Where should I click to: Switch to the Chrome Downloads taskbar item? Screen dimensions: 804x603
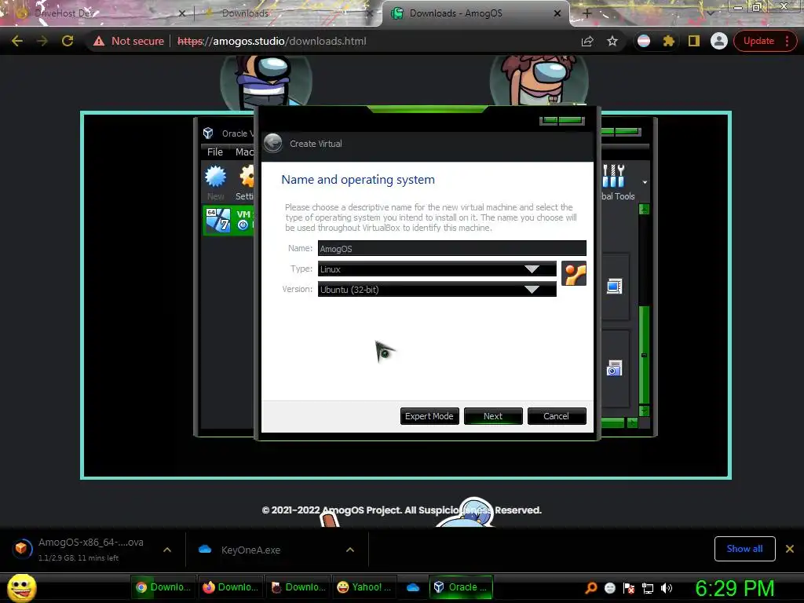point(163,587)
